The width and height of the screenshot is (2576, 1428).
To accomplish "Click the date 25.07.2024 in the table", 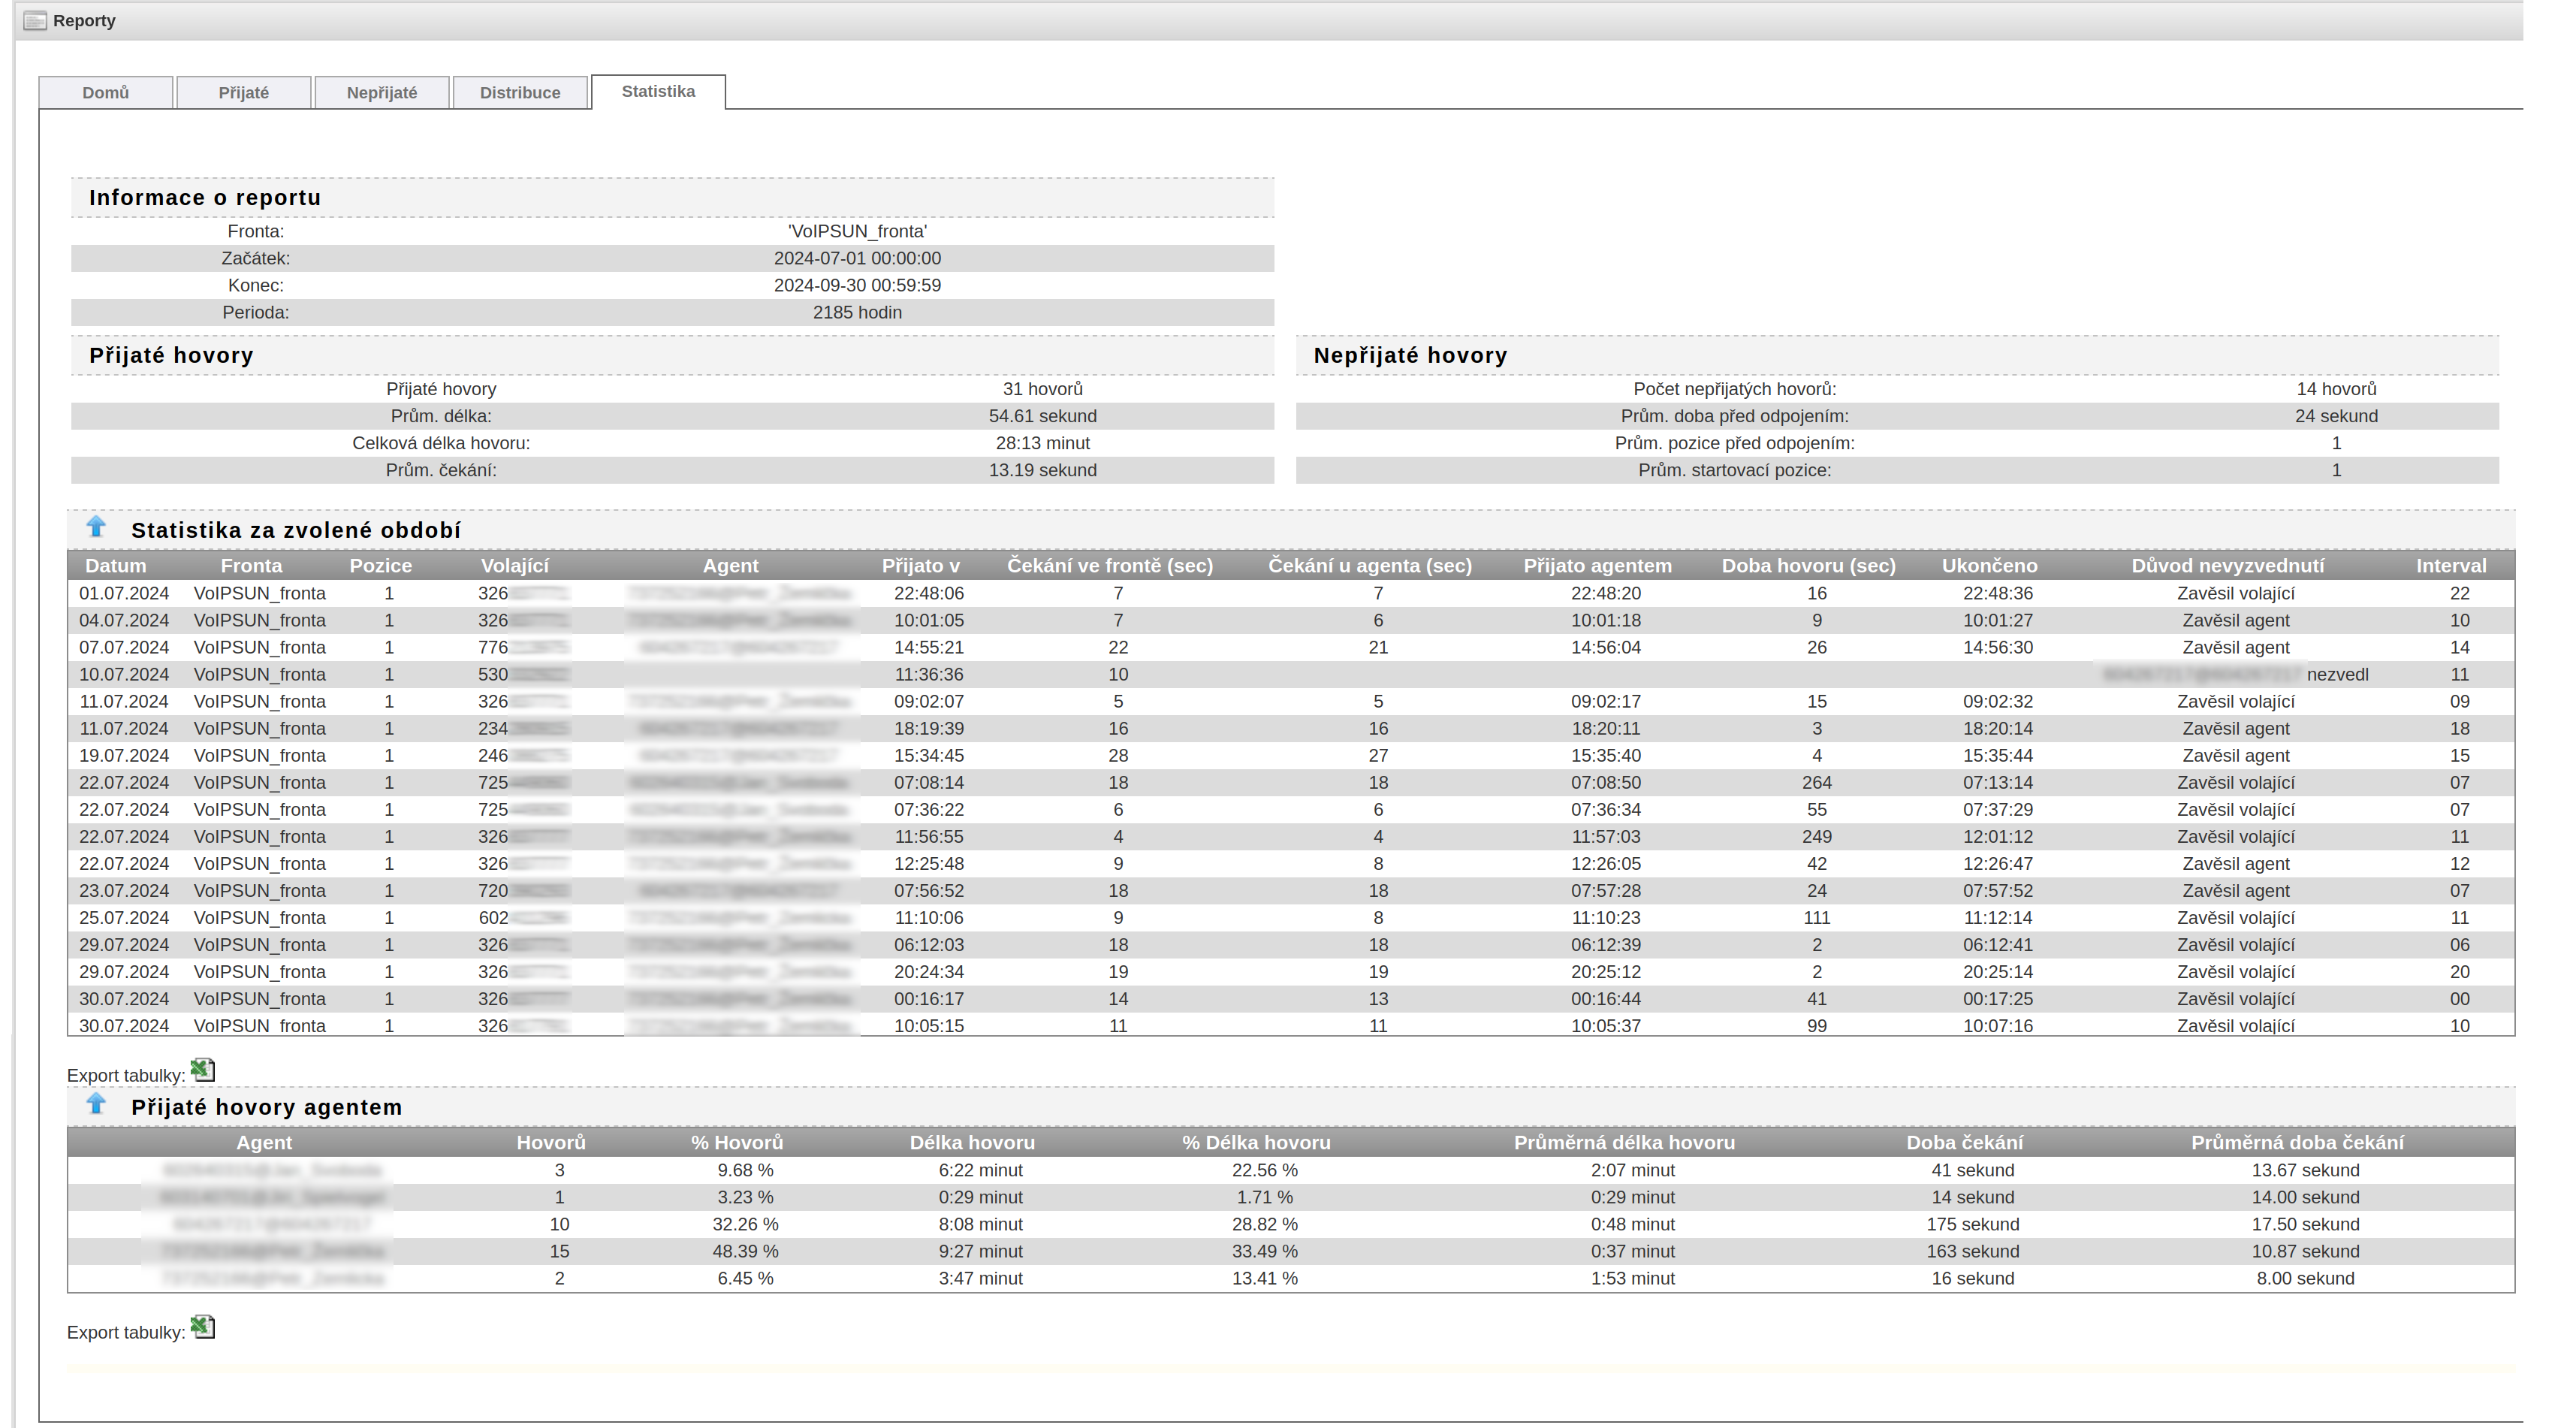I will tap(124, 918).
